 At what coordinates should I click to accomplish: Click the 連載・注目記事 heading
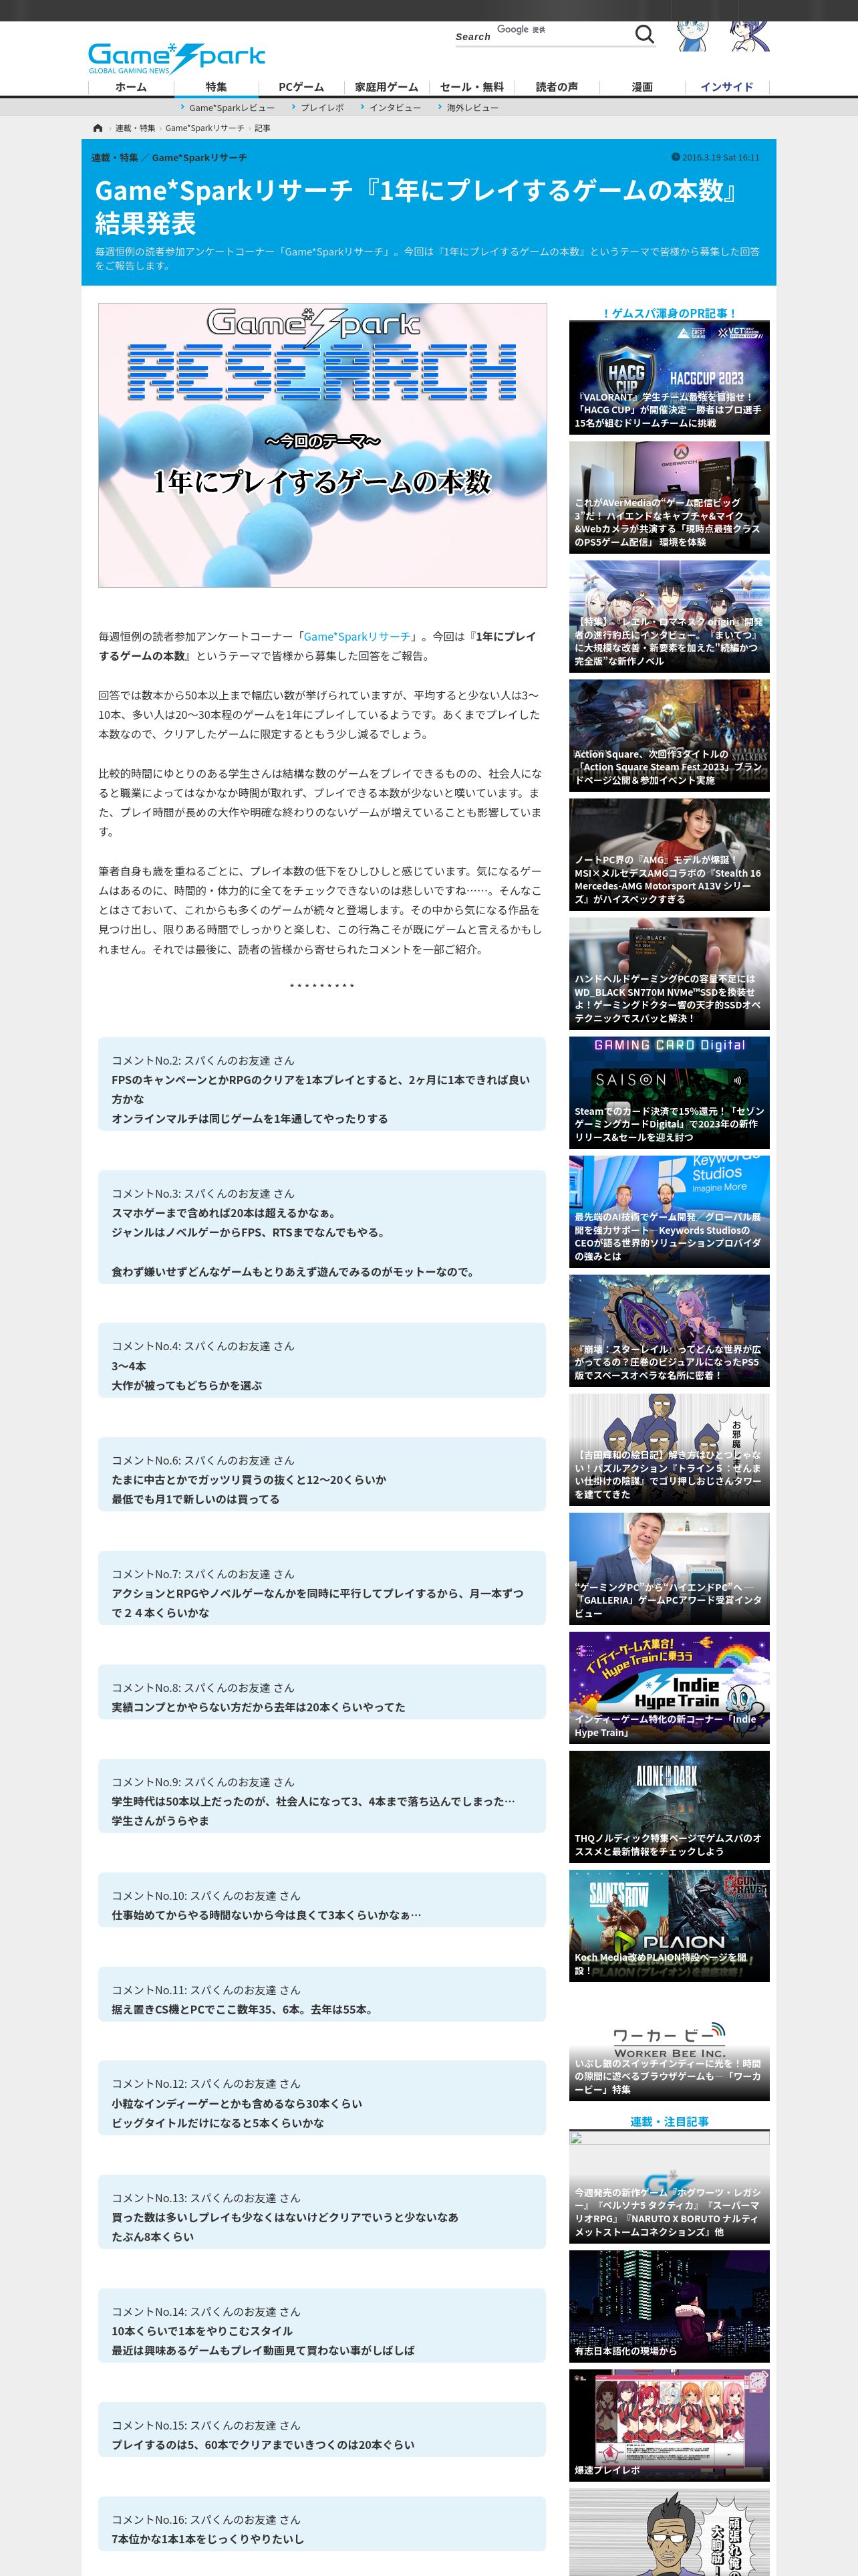pyautogui.click(x=669, y=2121)
